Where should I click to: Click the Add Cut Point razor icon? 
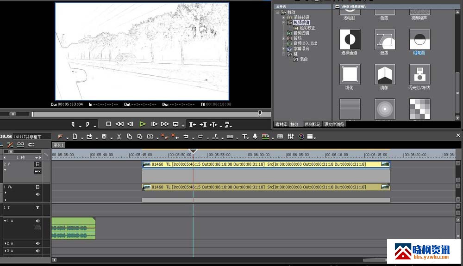pyautogui.click(x=215, y=136)
